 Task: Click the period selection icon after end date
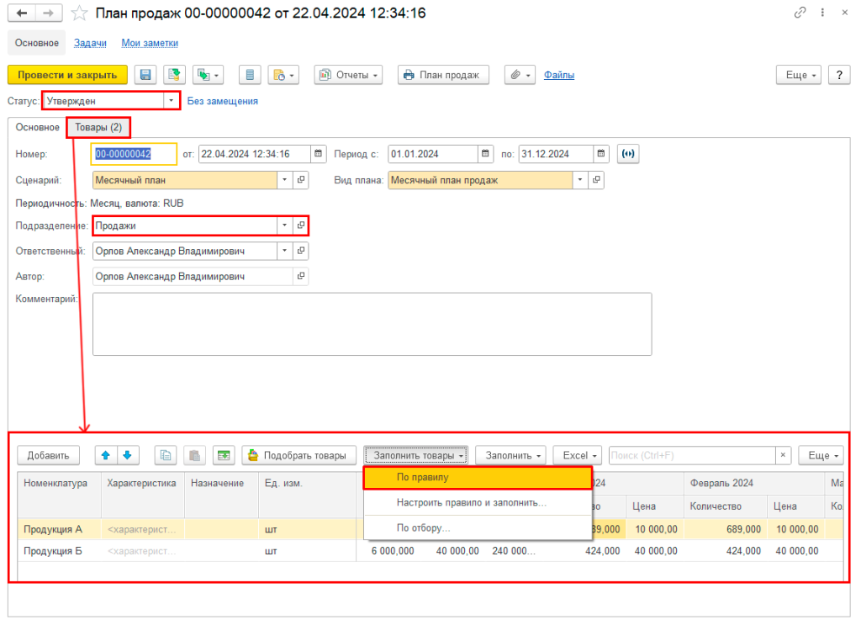tap(627, 154)
